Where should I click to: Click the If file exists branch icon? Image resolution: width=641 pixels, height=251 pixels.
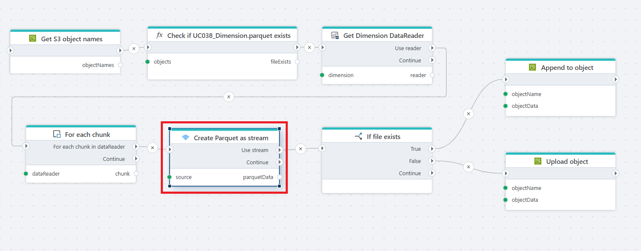point(358,136)
